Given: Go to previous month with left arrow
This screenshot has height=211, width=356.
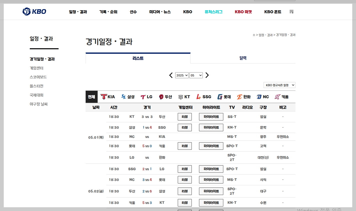Looking at the screenshot, I should point(171,75).
